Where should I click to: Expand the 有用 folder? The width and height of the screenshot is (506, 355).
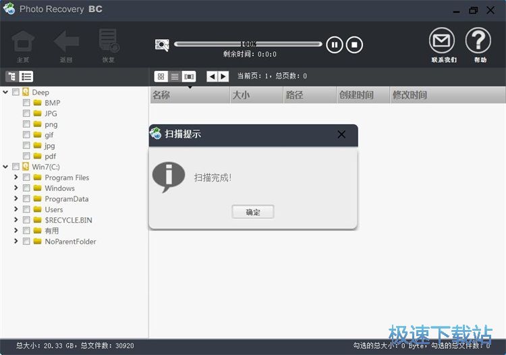coord(16,230)
